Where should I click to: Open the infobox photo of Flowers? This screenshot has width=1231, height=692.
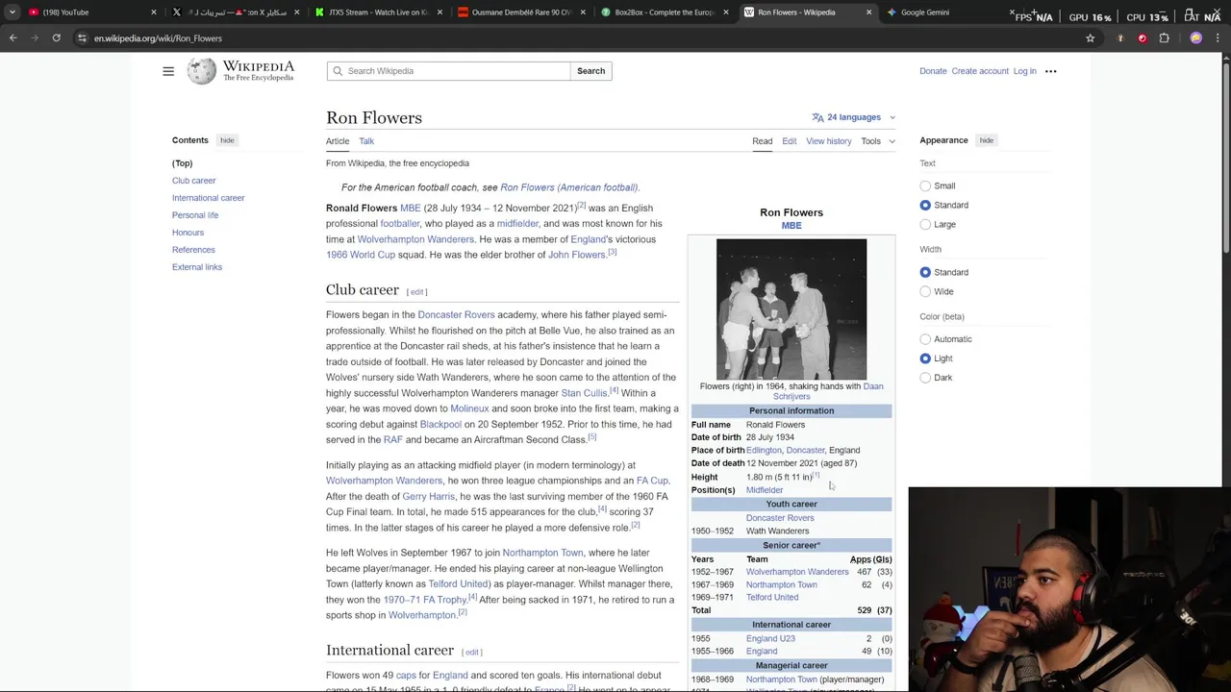click(x=791, y=309)
